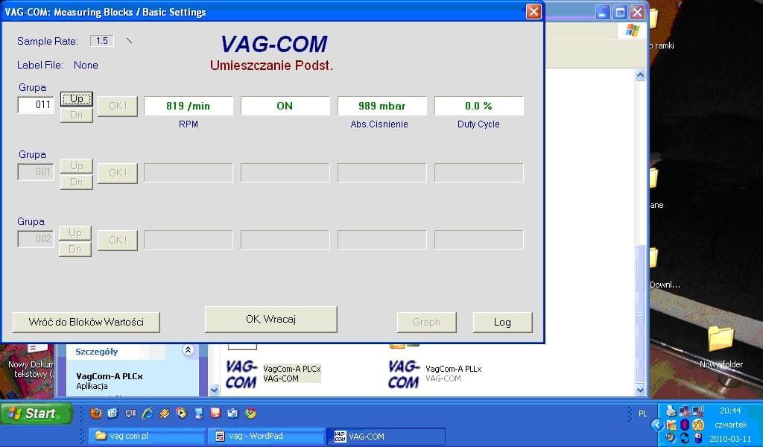Collapse the Szczegóły panel in Explorer
Screen dimensions: 763x447
tap(189, 349)
